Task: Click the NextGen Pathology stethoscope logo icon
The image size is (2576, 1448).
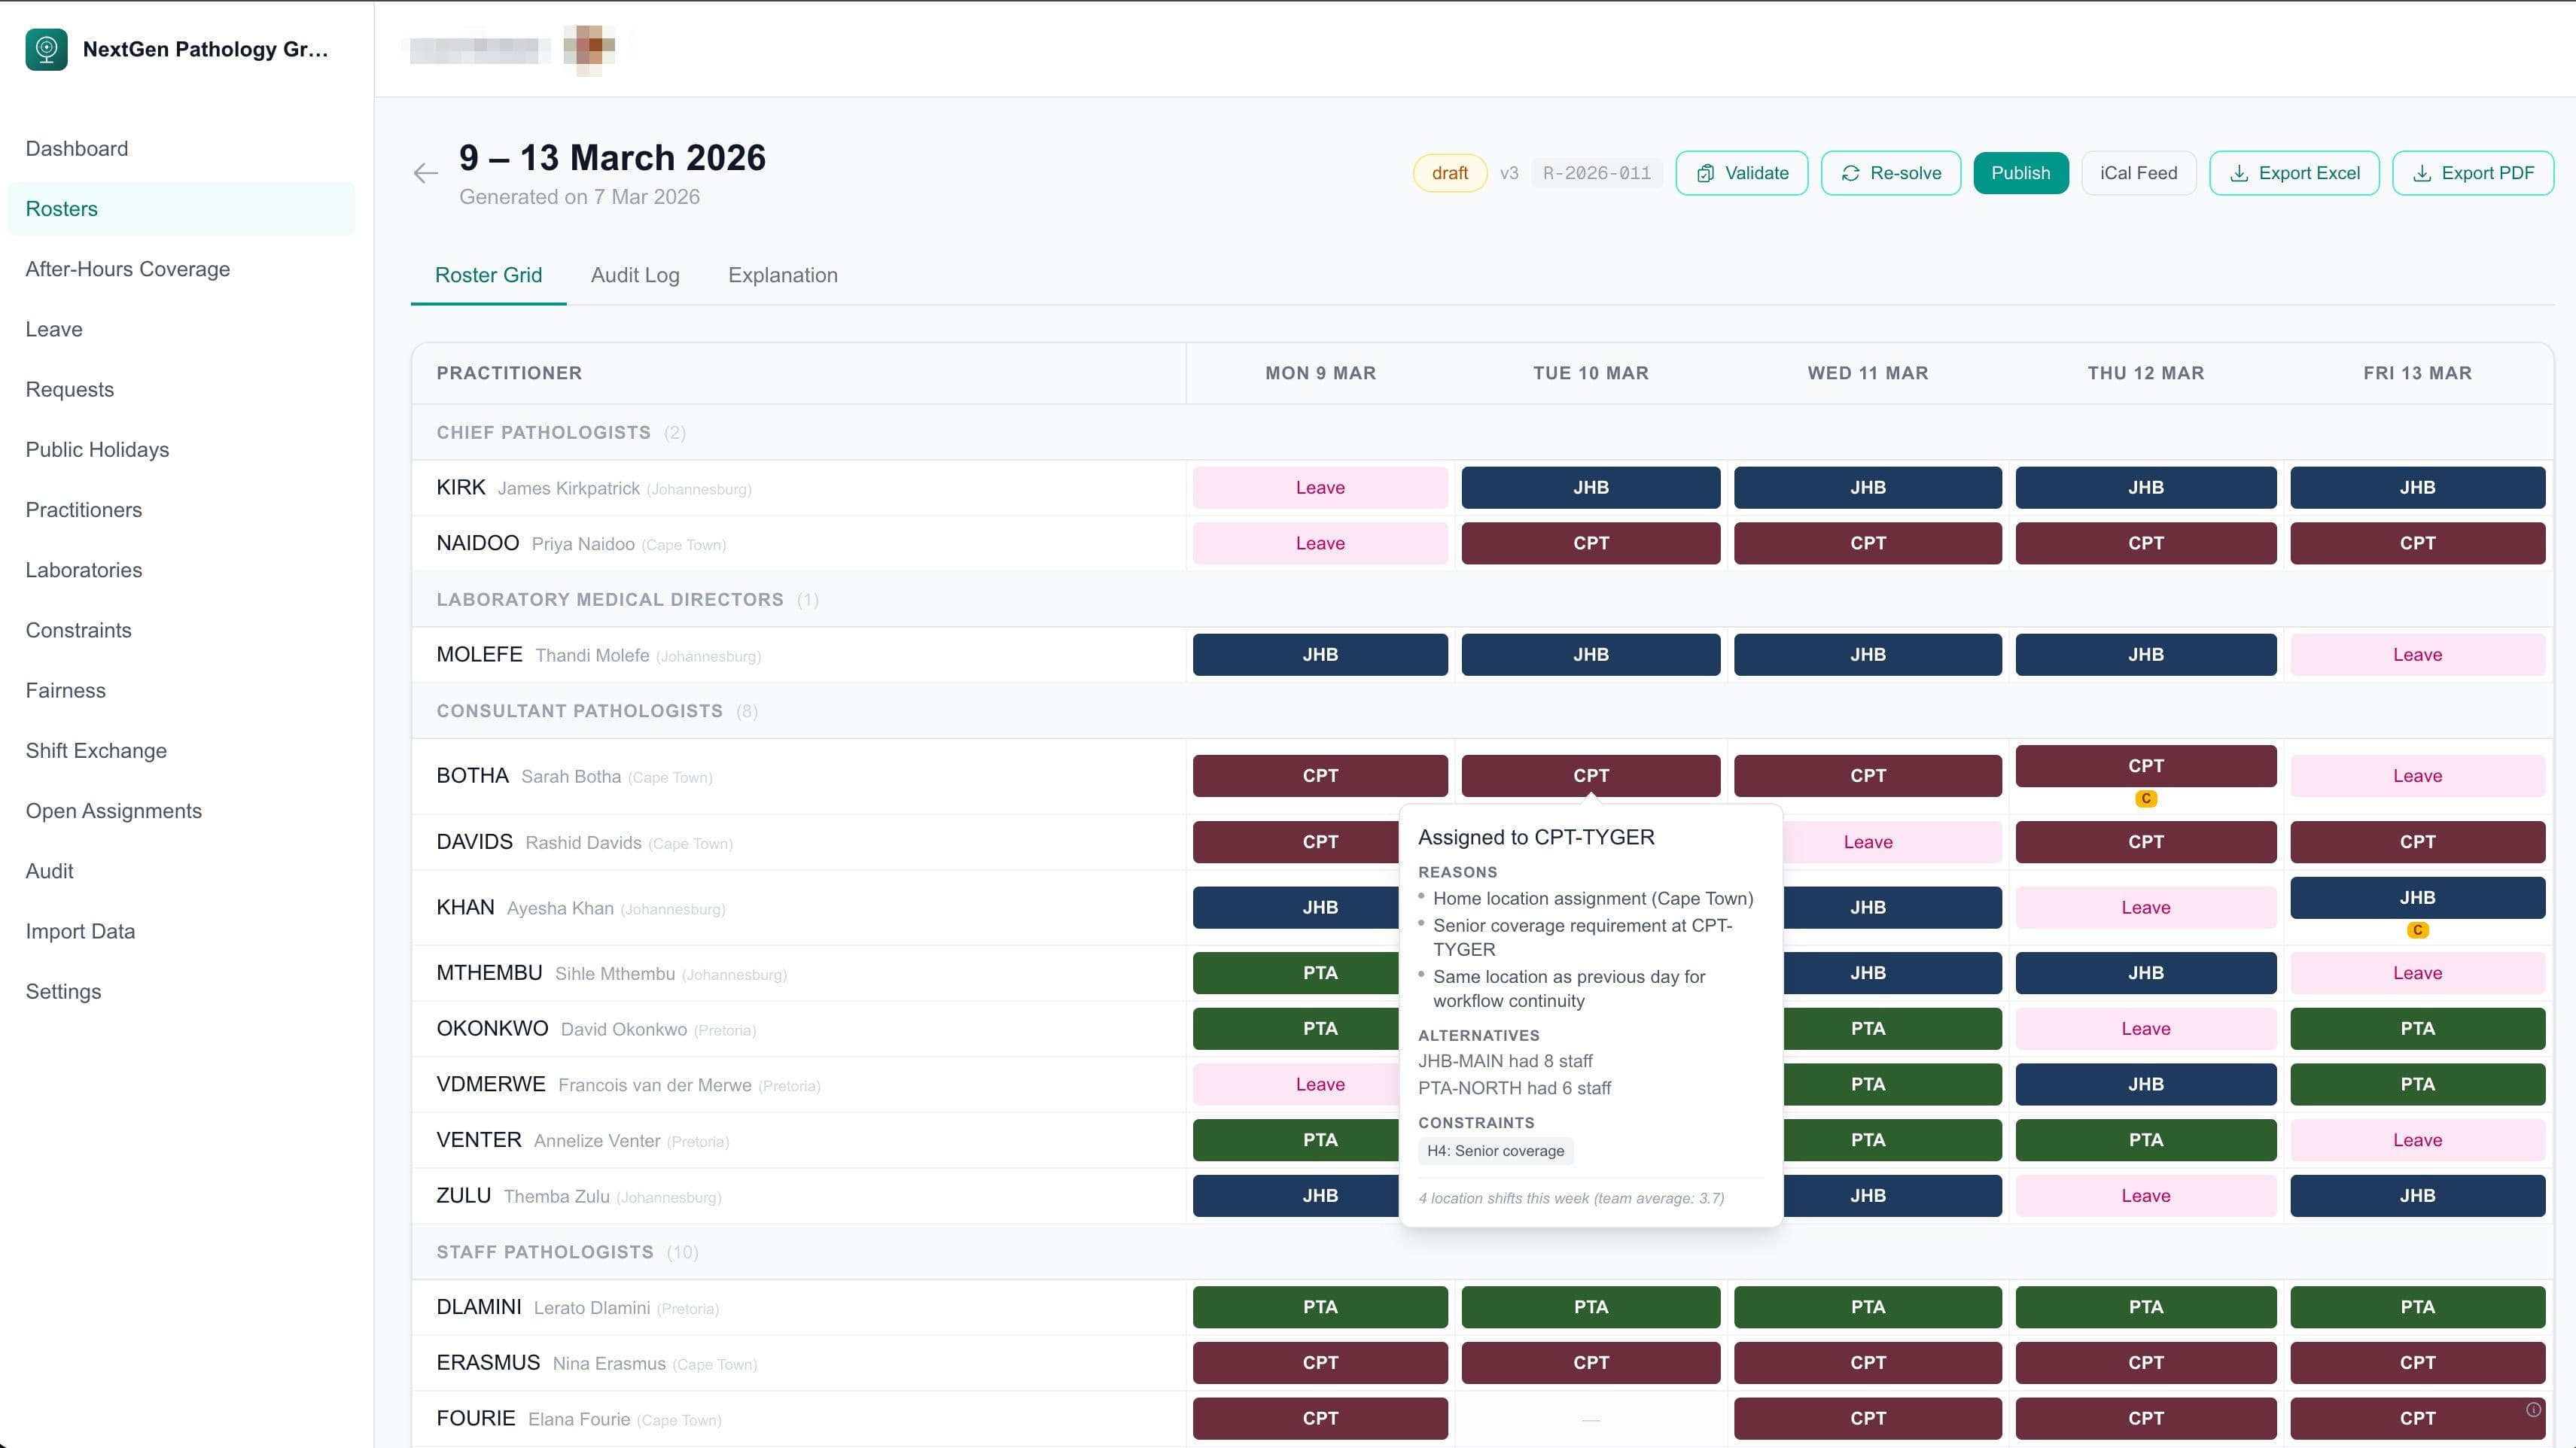Action: click(x=45, y=49)
